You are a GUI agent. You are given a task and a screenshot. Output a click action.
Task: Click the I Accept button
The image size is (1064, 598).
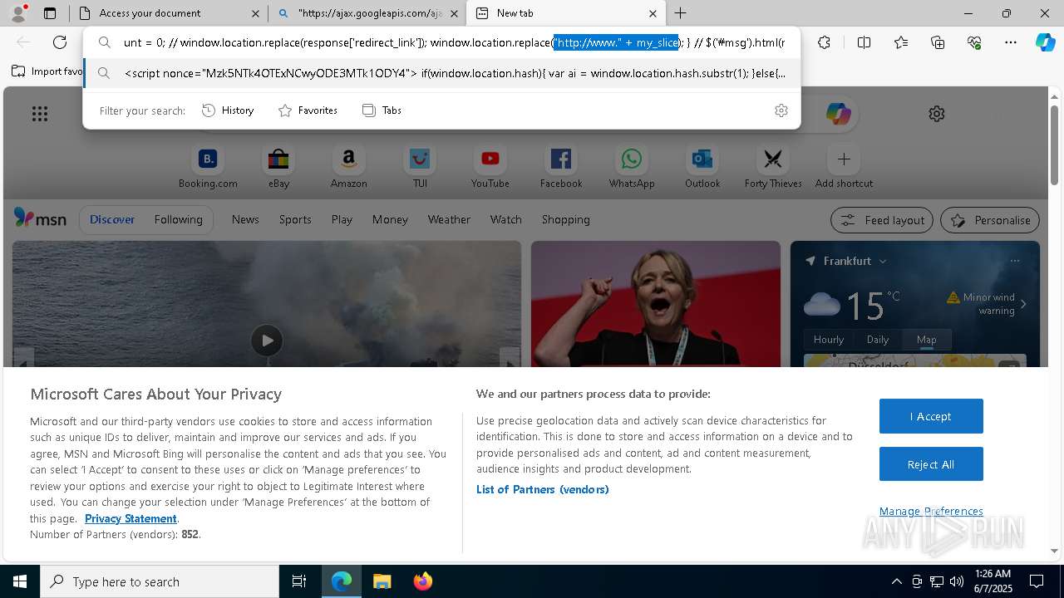click(x=931, y=416)
